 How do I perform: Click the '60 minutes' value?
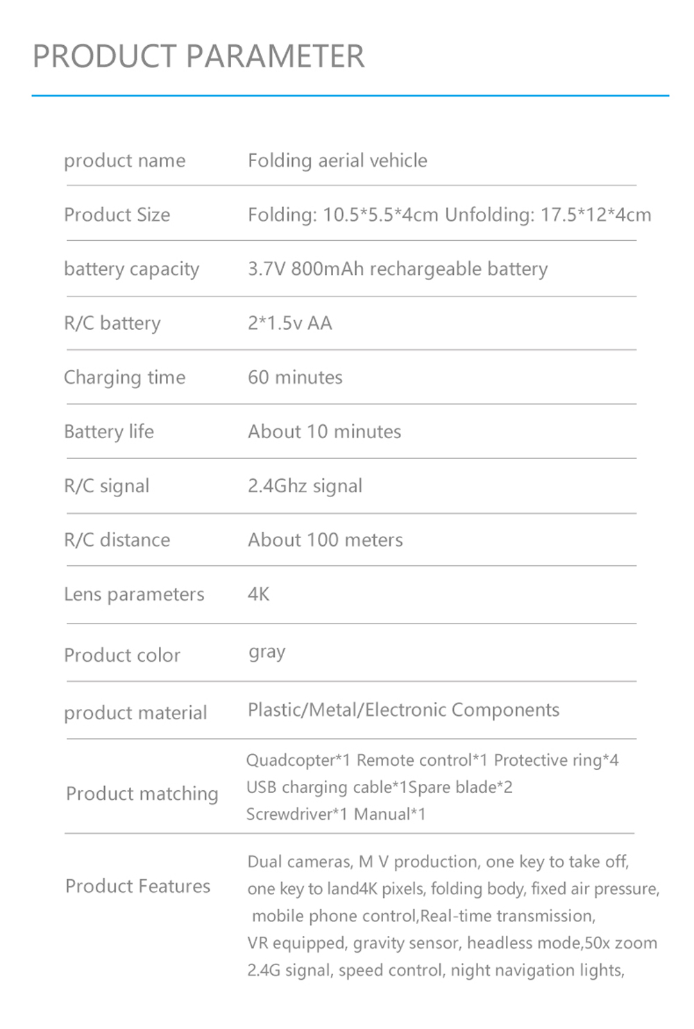pos(295,378)
